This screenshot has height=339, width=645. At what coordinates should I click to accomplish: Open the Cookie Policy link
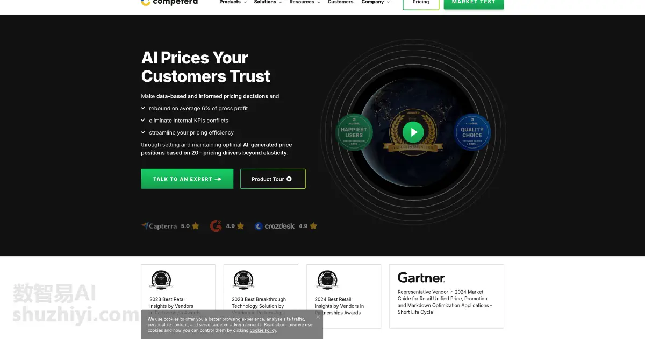pyautogui.click(x=263, y=330)
